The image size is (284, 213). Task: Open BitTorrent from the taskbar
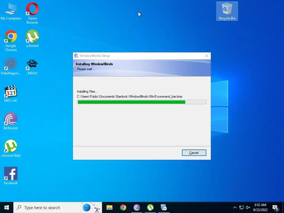point(136,207)
